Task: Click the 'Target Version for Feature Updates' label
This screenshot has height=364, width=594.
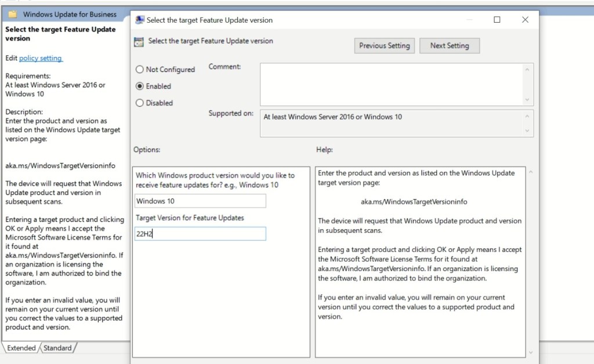Action: (x=190, y=218)
